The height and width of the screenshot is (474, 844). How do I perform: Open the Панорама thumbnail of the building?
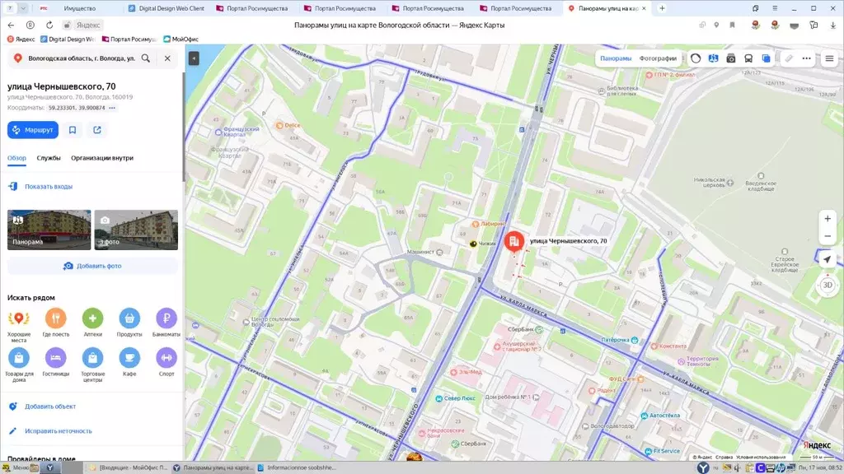[49, 230]
